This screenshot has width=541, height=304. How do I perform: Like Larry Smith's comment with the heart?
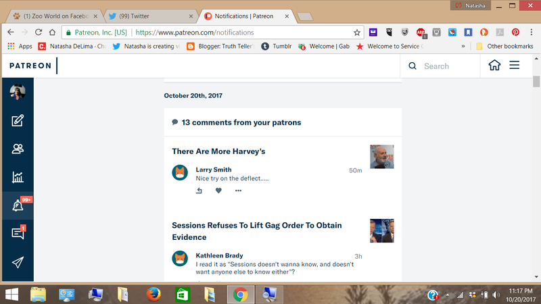click(x=218, y=191)
